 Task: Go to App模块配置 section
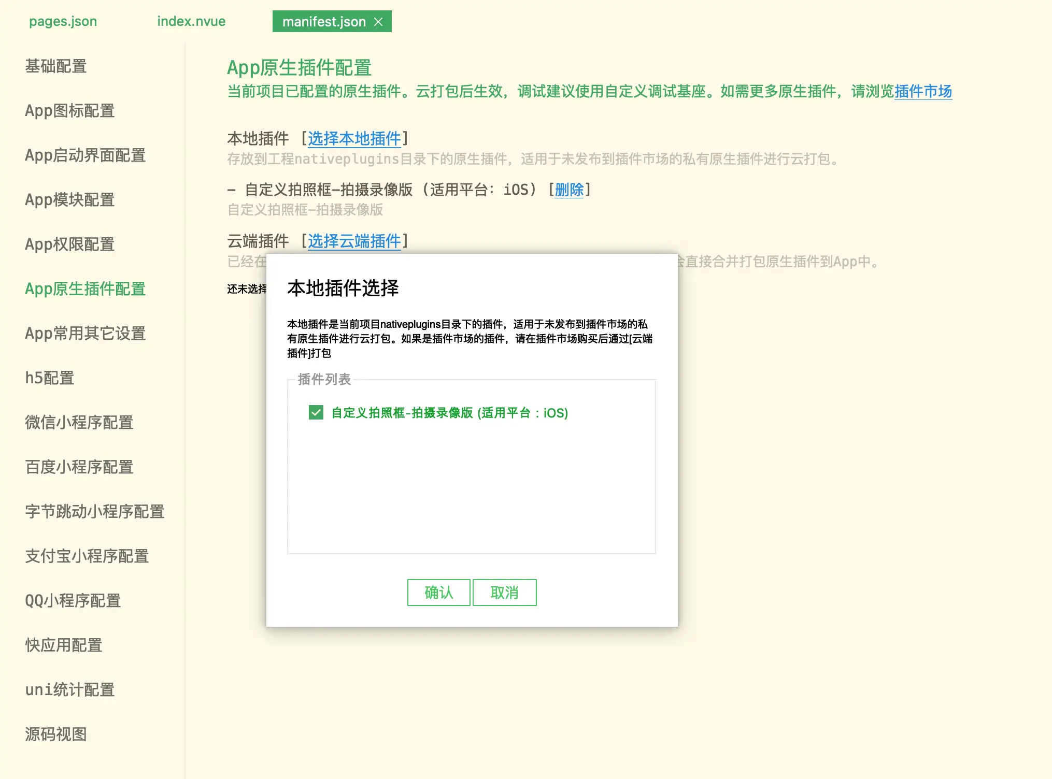(x=69, y=199)
